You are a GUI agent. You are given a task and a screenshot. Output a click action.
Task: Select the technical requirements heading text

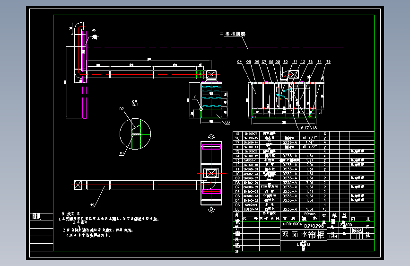[70, 213]
